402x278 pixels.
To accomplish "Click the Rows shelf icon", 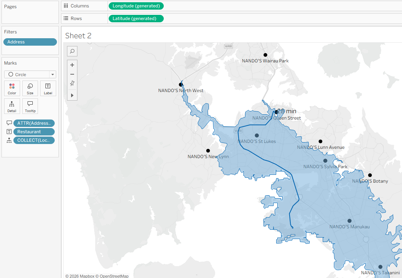I will (66, 18).
